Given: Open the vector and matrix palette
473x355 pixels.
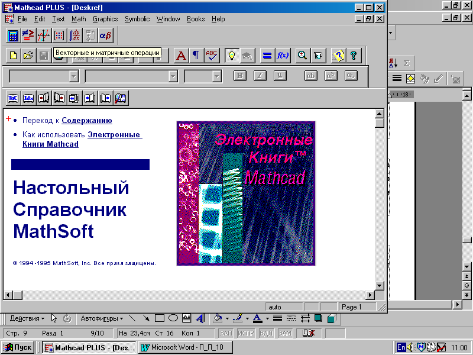Looking at the screenshot, I should [59, 35].
